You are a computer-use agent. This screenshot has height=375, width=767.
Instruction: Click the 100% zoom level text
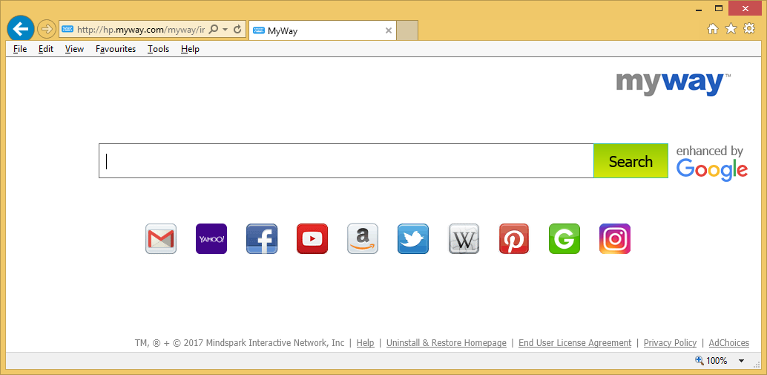tap(717, 361)
